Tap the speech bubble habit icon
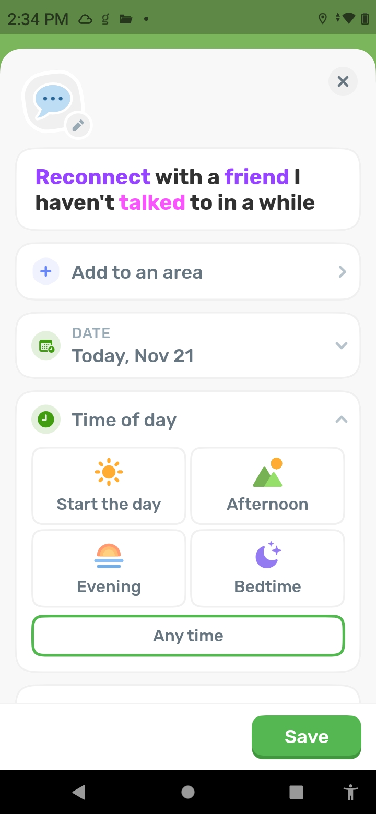Viewport: 376px width, 814px height. point(52,100)
